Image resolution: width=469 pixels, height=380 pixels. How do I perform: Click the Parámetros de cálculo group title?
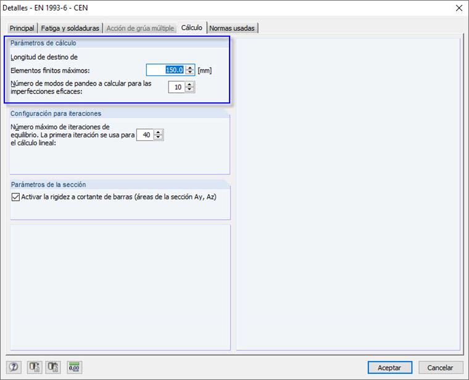point(43,43)
